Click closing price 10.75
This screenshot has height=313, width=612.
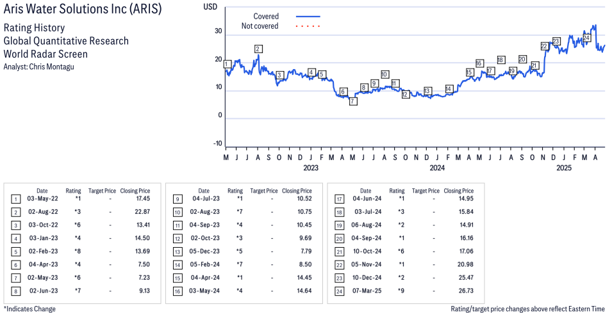coord(304,212)
